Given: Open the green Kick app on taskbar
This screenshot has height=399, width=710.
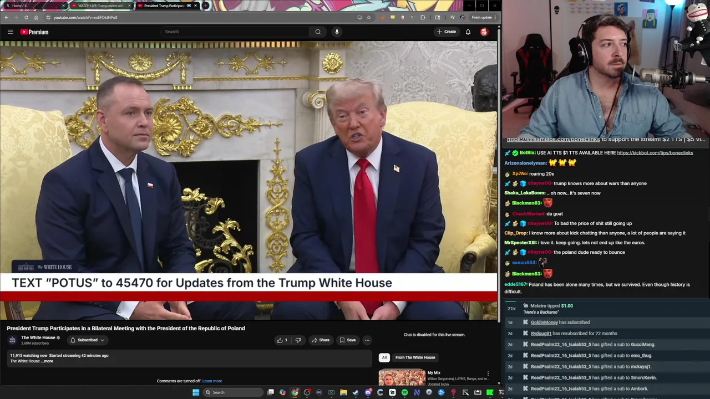Looking at the screenshot, I should tap(490, 392).
